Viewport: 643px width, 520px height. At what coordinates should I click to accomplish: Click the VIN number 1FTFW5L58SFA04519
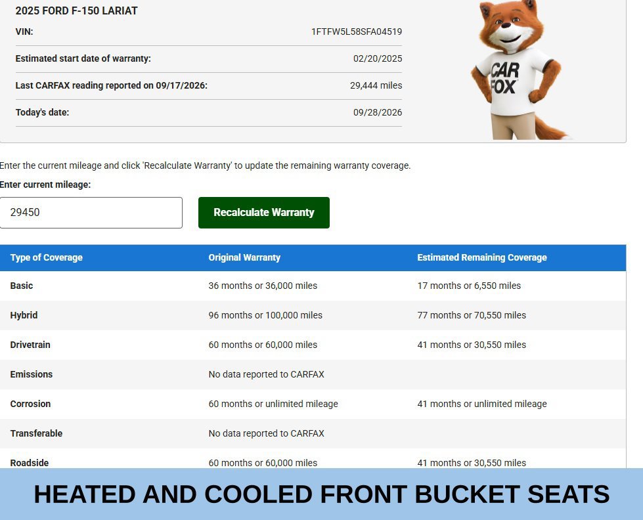[357, 32]
